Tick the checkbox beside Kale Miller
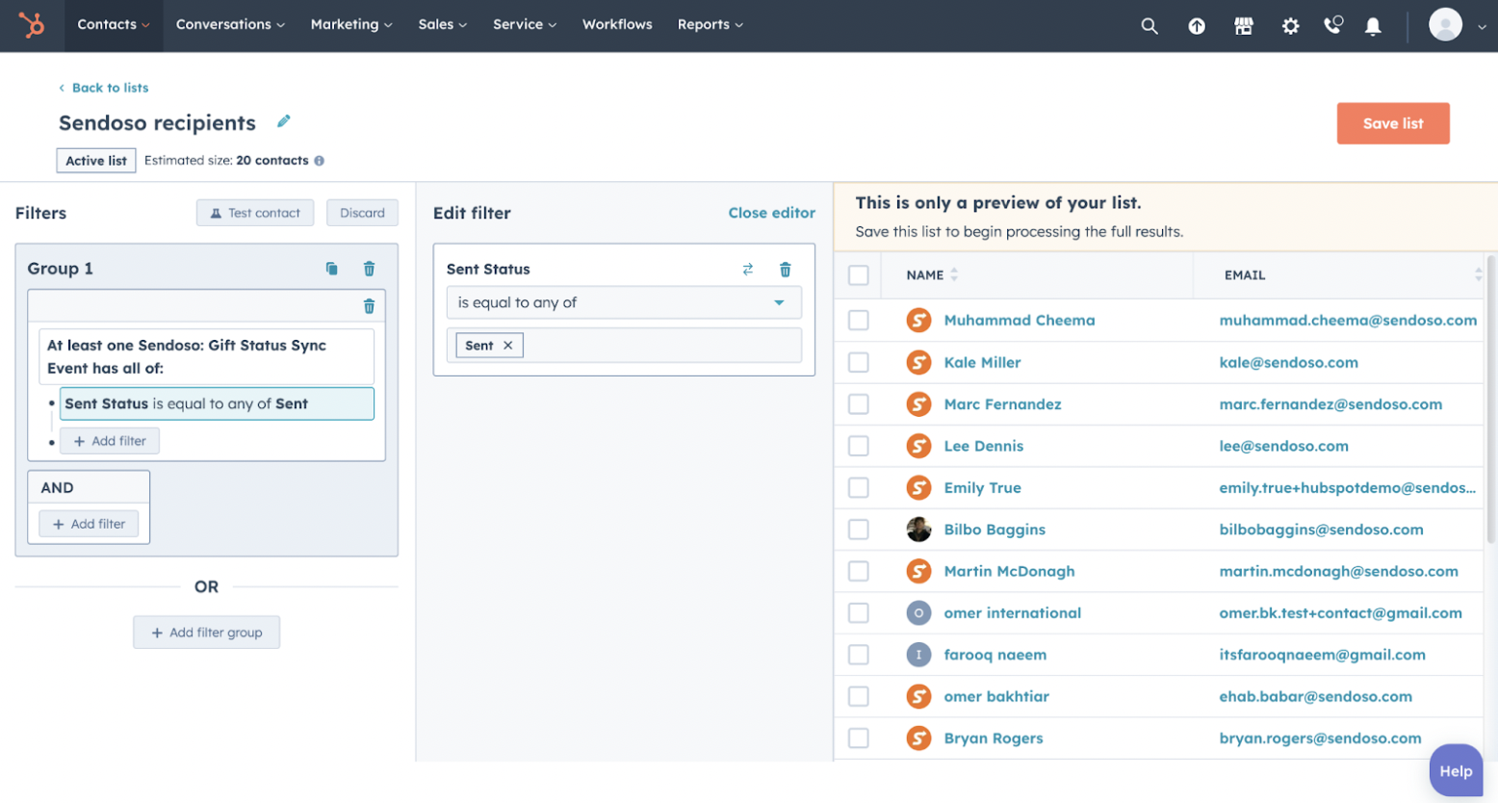The width and height of the screenshot is (1498, 803). click(x=858, y=362)
